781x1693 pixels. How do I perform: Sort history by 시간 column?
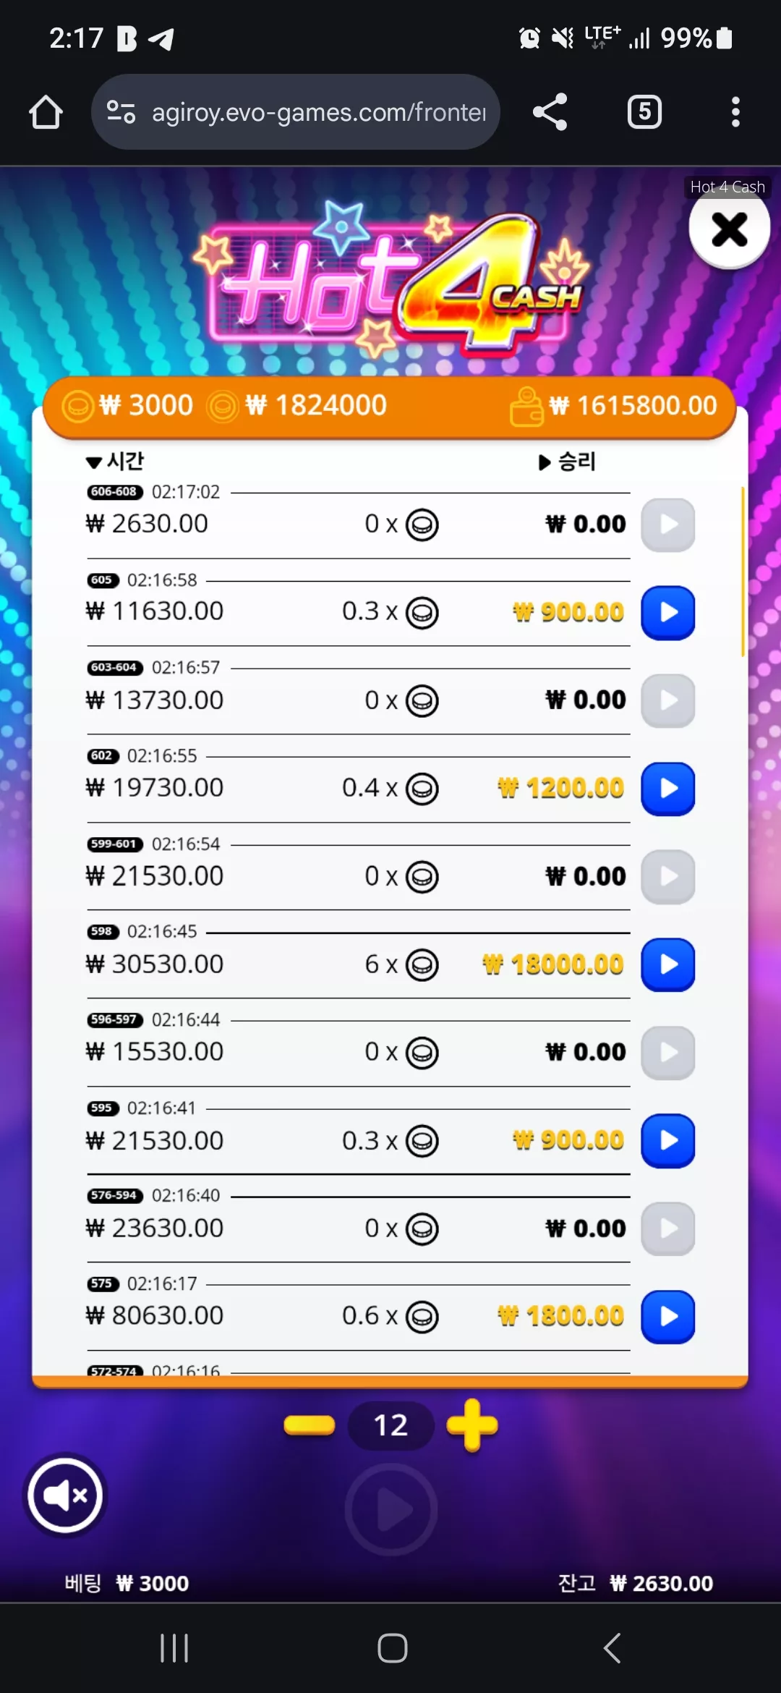click(115, 461)
